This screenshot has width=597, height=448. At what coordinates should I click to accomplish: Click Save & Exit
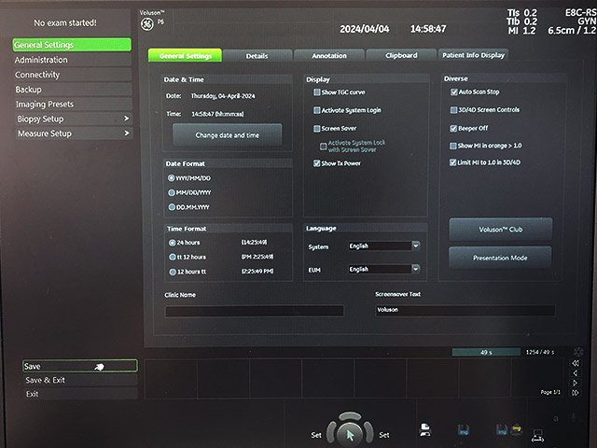[x=80, y=380]
